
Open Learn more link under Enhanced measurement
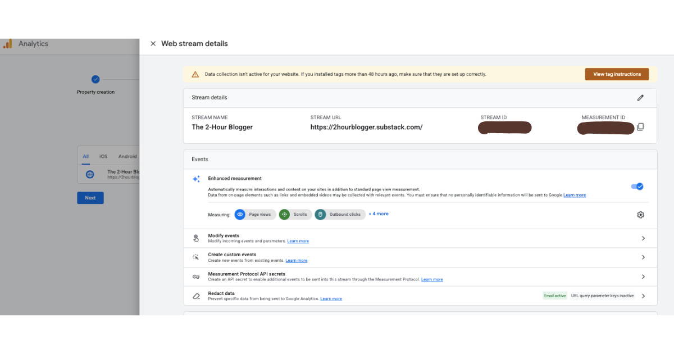pyautogui.click(x=575, y=195)
